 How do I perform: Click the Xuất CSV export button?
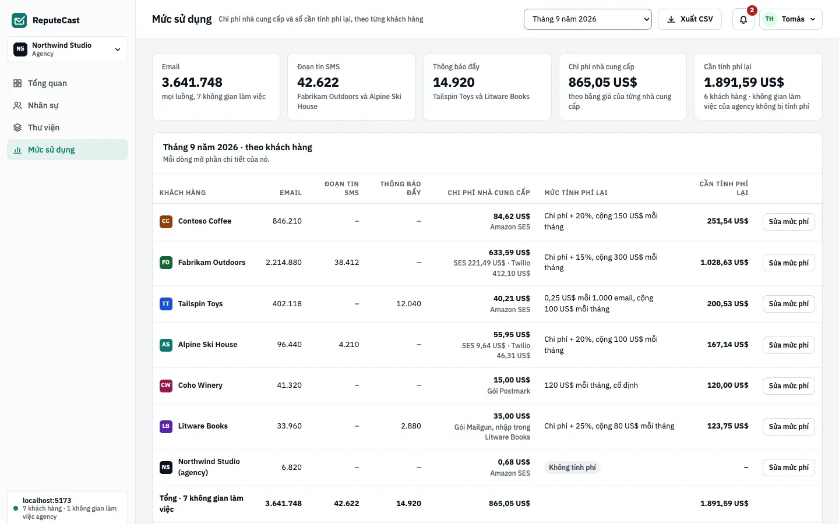[x=690, y=19]
